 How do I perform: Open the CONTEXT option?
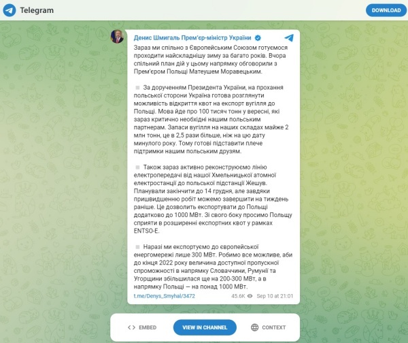[x=274, y=327]
